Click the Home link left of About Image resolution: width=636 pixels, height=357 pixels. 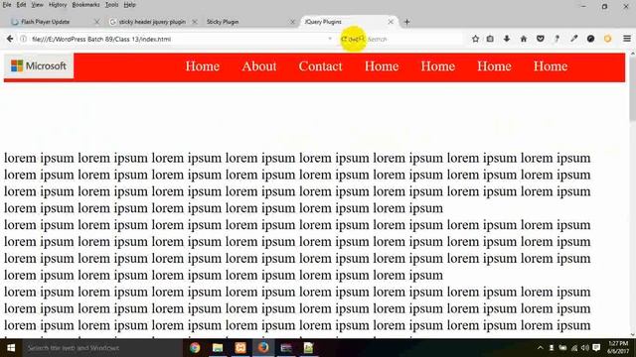203,66
